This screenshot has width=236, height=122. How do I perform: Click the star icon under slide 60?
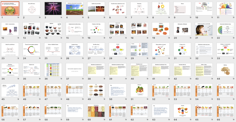tap(104, 120)
